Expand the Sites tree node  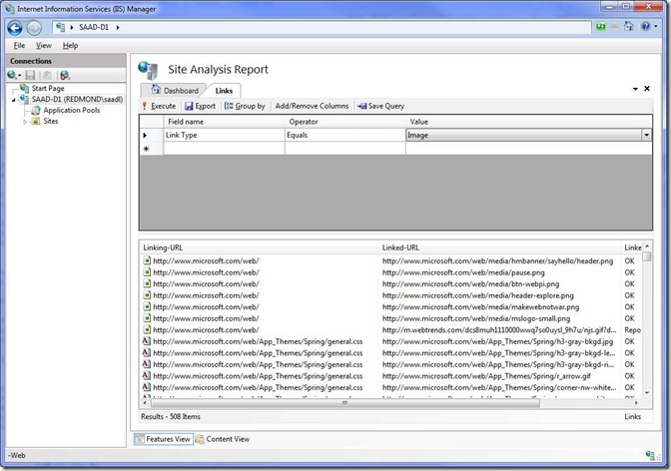pyautogui.click(x=25, y=122)
